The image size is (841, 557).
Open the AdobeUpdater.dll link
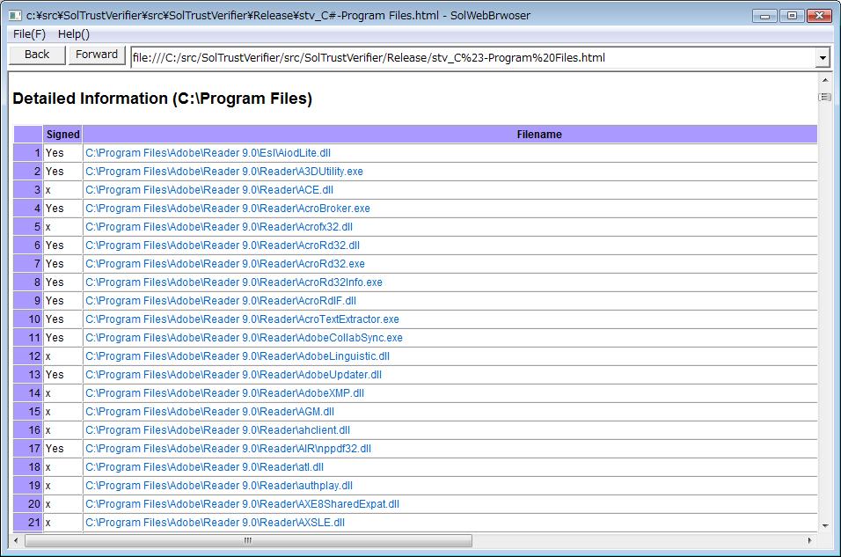click(x=233, y=375)
